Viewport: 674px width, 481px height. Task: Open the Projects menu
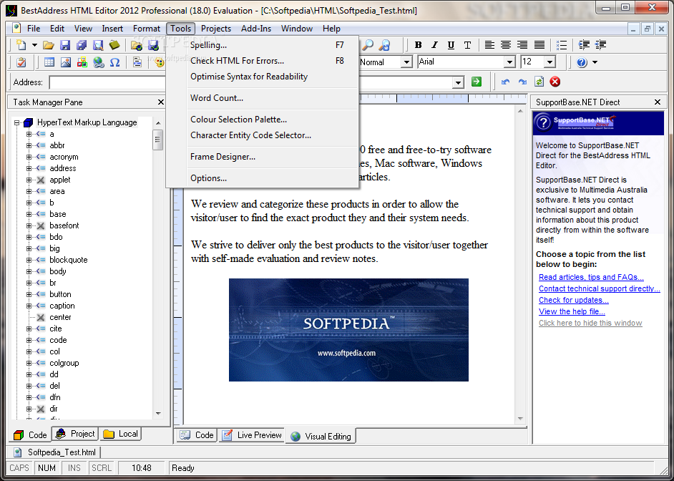pyautogui.click(x=216, y=29)
